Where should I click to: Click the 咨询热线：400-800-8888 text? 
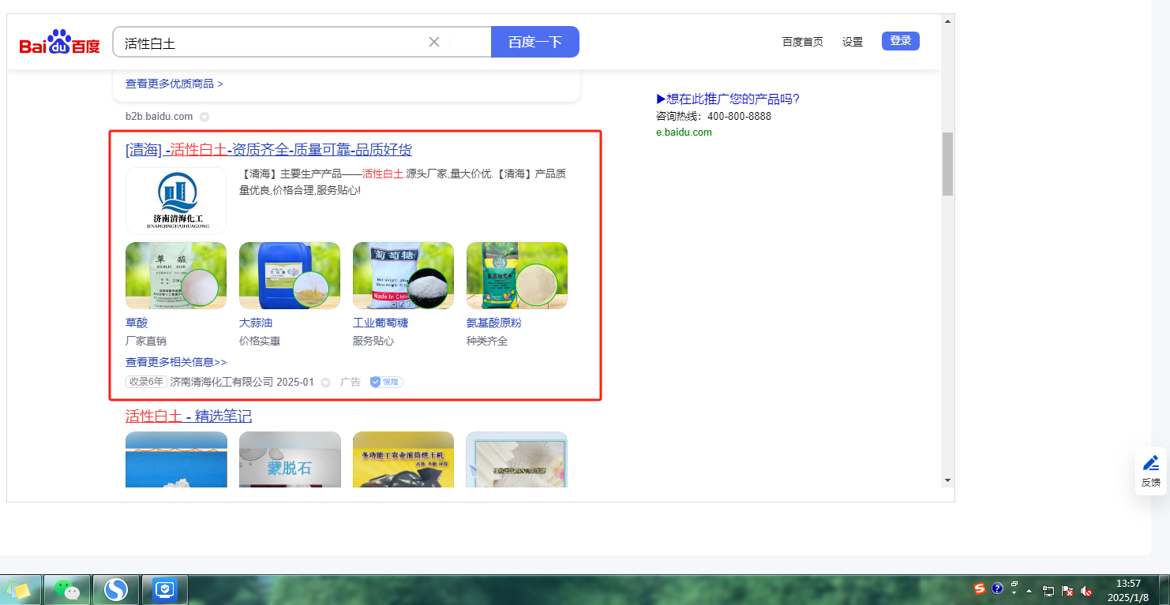pyautogui.click(x=714, y=116)
